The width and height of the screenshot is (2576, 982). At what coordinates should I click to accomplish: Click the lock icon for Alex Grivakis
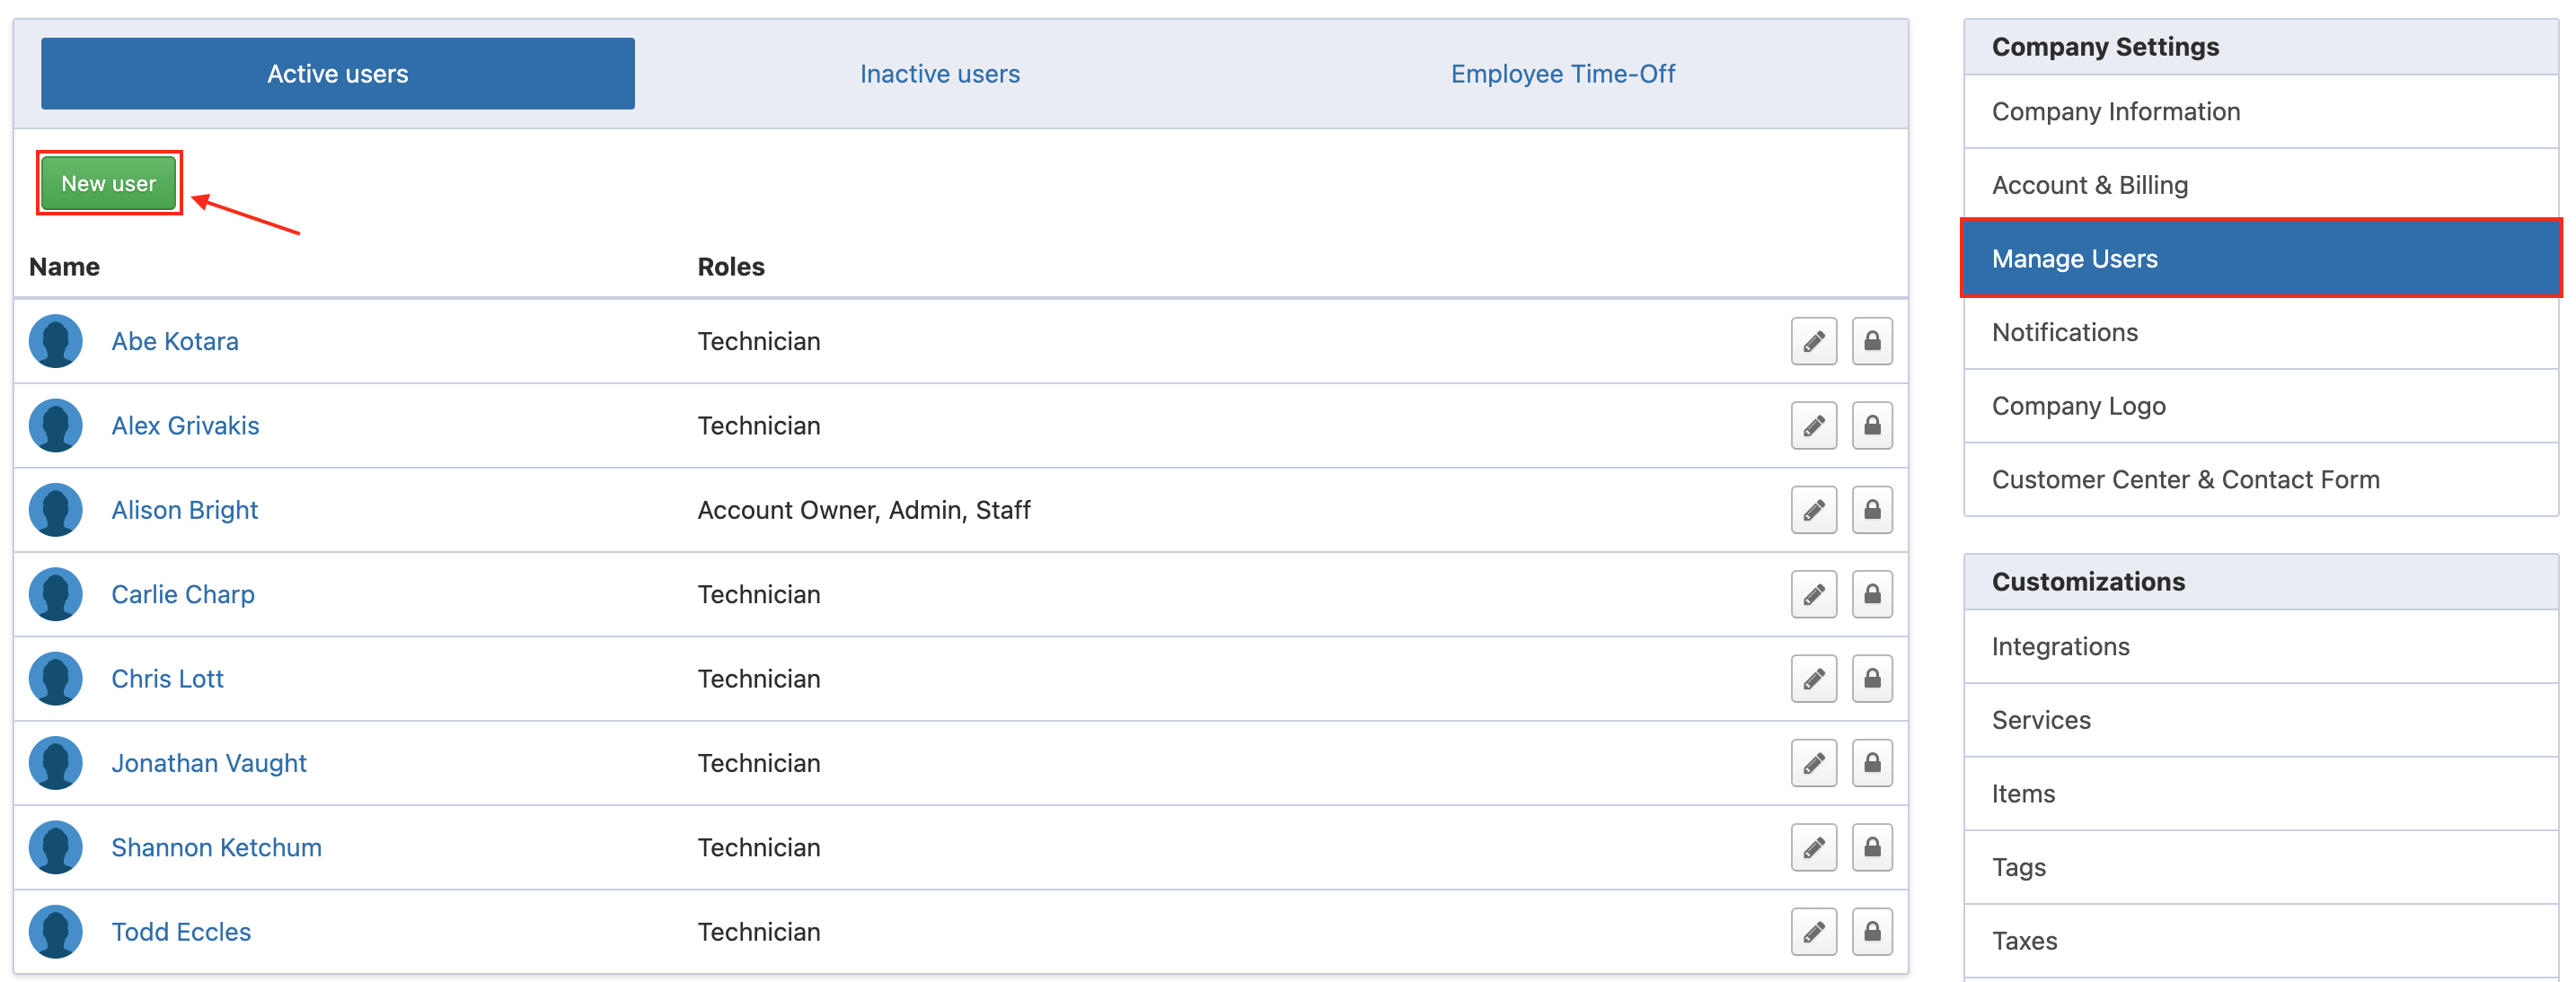click(x=1871, y=426)
